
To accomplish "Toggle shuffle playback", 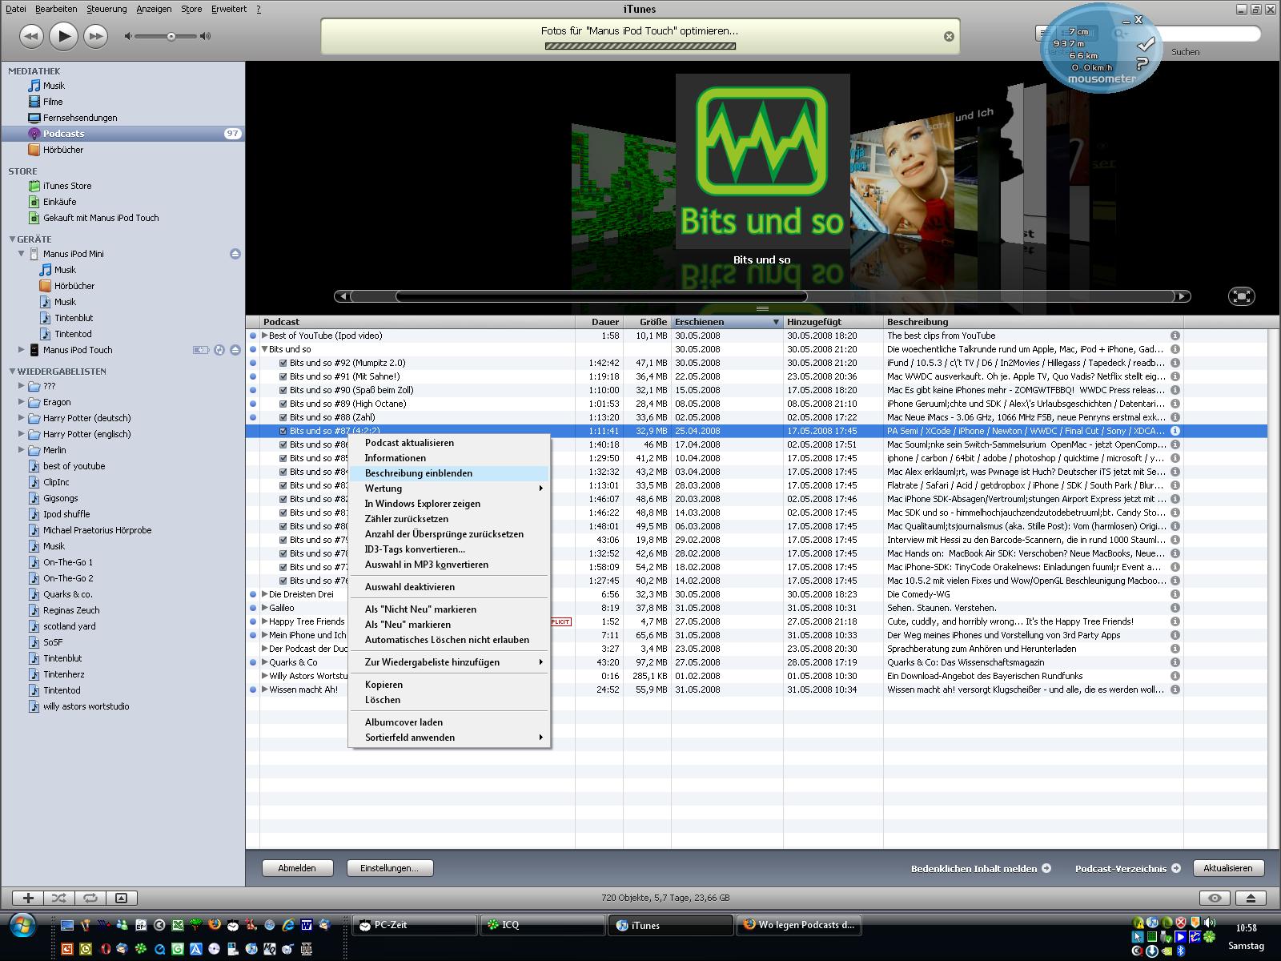I will click(x=59, y=898).
